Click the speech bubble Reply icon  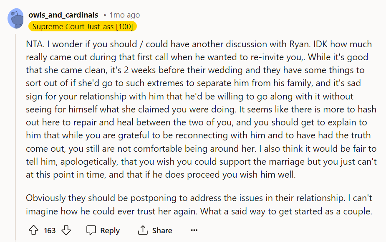[x=91, y=230]
